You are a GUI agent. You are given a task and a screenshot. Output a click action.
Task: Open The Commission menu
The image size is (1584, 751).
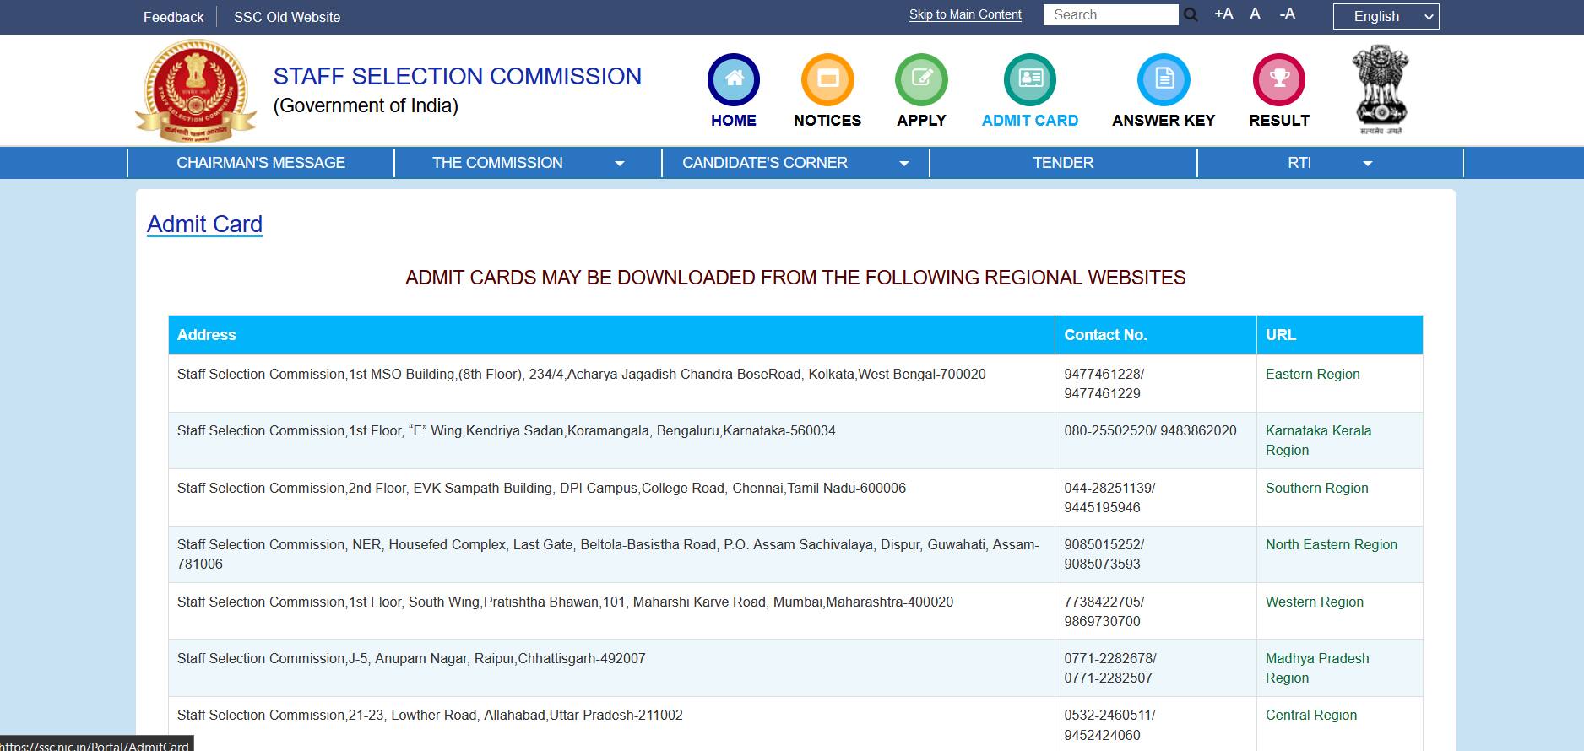[x=497, y=163]
